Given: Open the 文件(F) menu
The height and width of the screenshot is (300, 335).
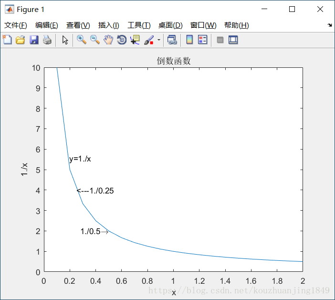Looking at the screenshot, I should (16, 25).
